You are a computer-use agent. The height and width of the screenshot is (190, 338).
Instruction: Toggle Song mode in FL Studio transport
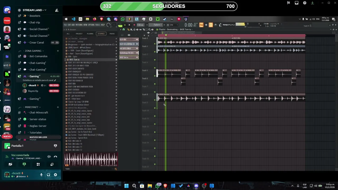point(120,26)
